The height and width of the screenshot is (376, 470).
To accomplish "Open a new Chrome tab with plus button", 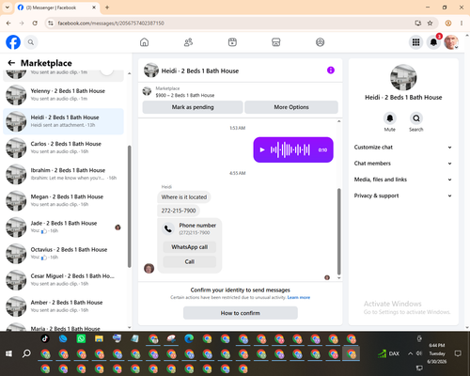I will [107, 8].
